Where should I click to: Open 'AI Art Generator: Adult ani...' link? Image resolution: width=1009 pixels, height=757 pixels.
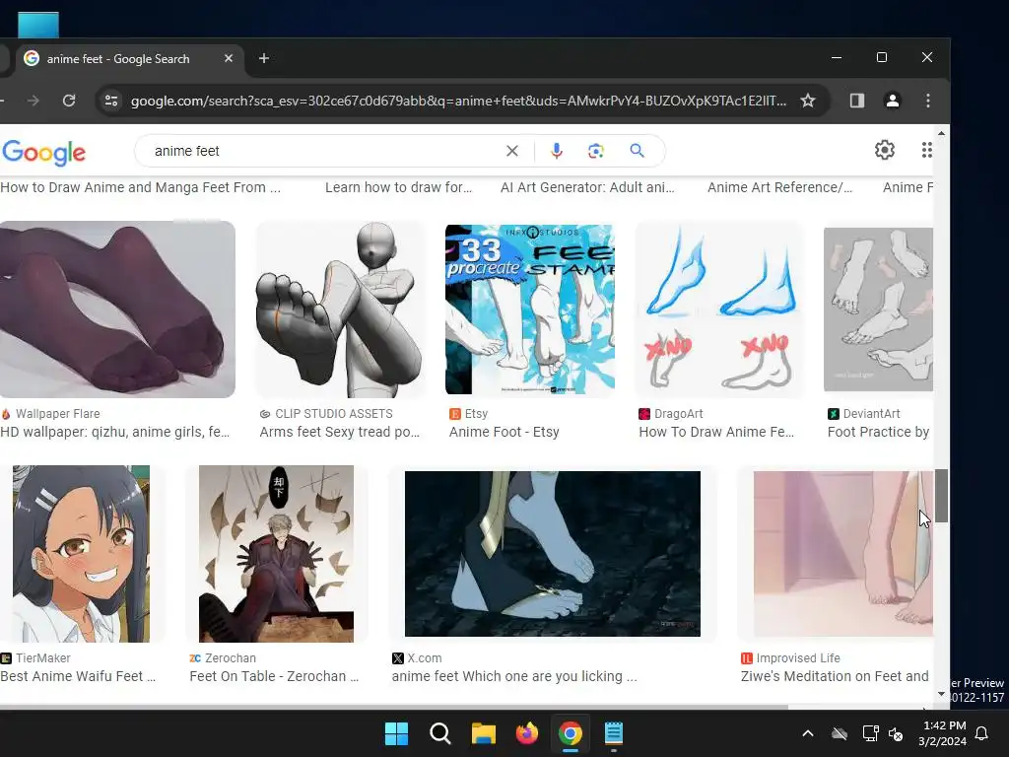(x=587, y=187)
